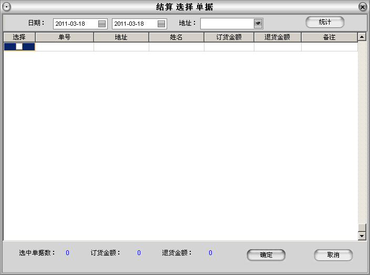Click the first row 退货金额 cell

pos(277,47)
